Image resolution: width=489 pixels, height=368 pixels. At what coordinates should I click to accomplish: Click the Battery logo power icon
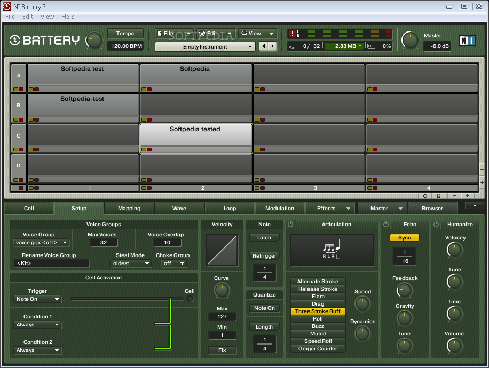pos(14,40)
